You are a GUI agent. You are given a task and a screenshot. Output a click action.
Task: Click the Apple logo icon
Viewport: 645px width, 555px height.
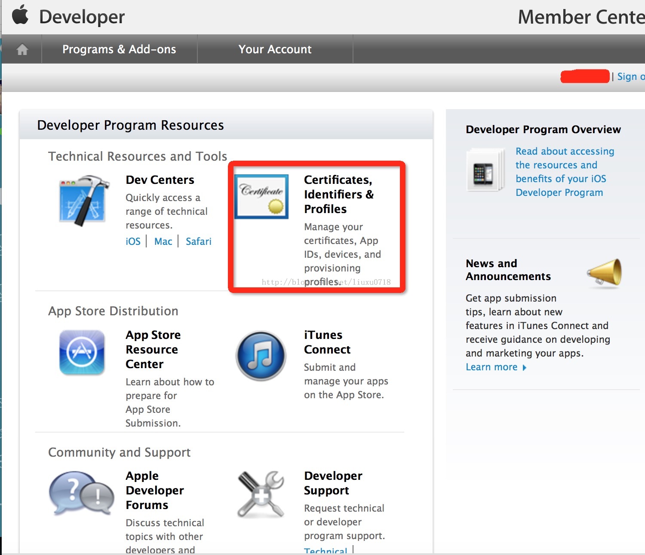click(x=20, y=15)
